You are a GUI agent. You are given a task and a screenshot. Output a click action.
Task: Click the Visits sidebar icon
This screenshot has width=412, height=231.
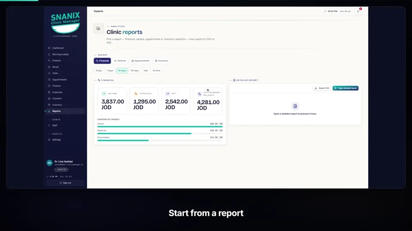49,73
